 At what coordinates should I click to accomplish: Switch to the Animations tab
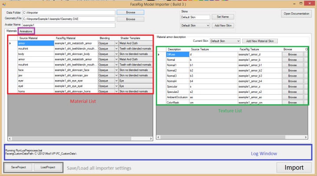click(x=26, y=31)
